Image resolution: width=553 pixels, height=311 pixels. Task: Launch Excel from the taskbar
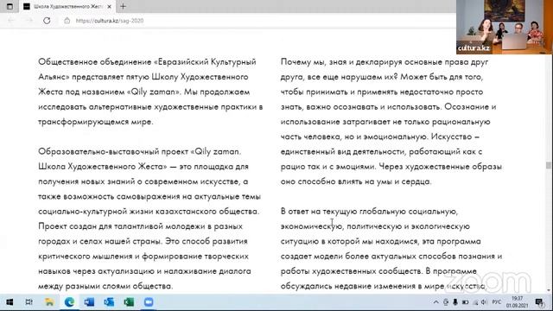pos(129,302)
